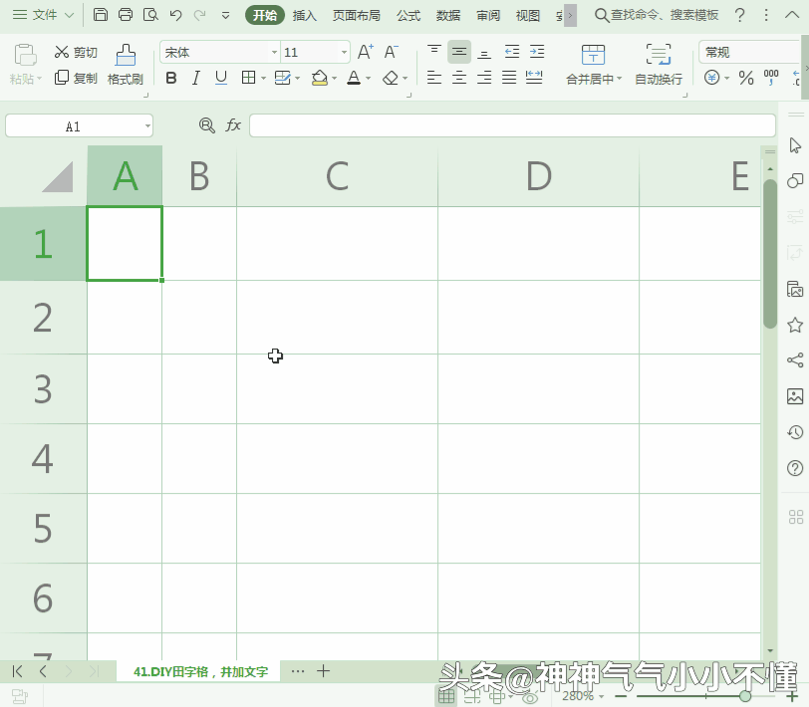Click the sheet list ellipsis button
Screen dimensions: 809x707
click(298, 671)
